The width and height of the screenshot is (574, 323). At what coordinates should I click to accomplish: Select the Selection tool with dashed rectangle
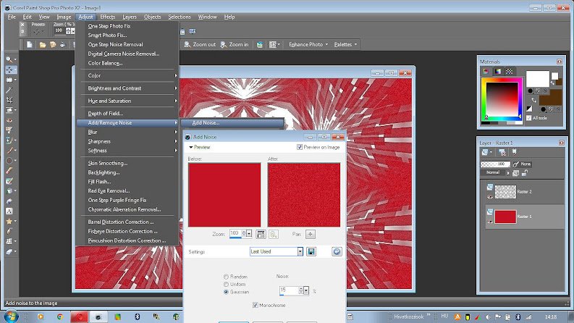(x=9, y=80)
